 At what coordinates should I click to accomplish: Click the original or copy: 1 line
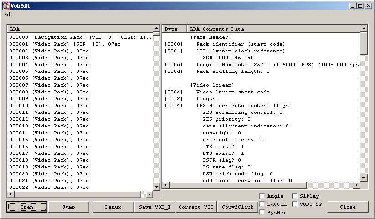pos(233,140)
